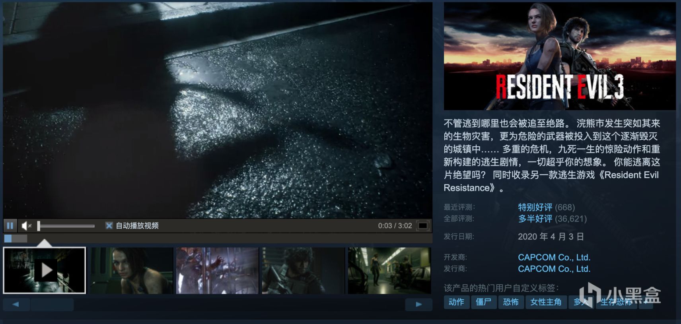Seek in the video progress bar
Image resolution: width=681 pixels, height=324 pixels.
(x=218, y=239)
